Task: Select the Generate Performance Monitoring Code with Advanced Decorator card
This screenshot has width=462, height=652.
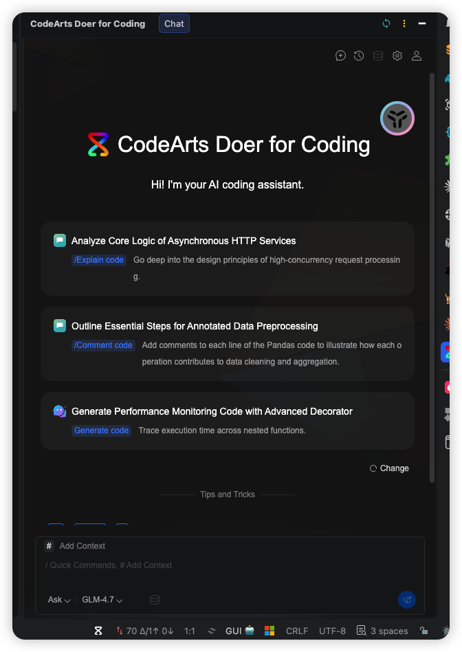Action: click(x=228, y=421)
